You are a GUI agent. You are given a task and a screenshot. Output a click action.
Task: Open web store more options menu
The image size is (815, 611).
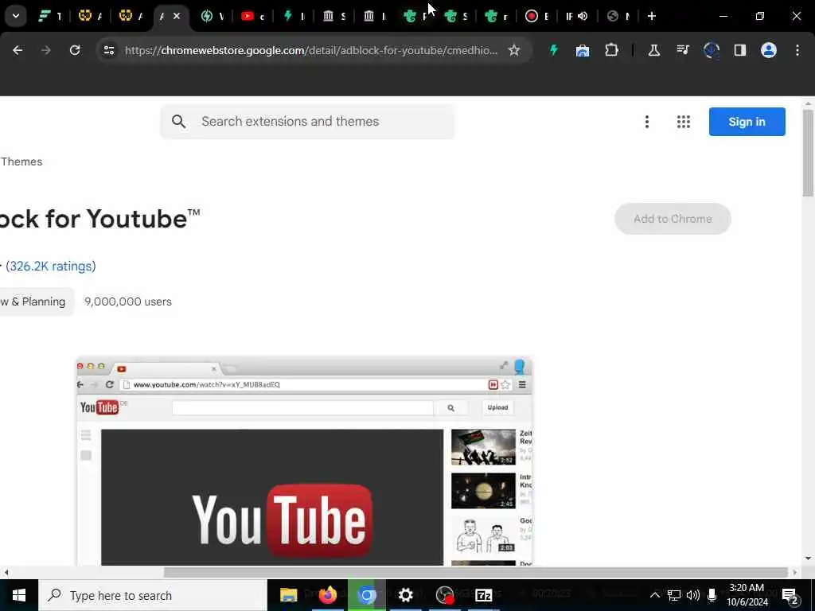click(x=646, y=122)
